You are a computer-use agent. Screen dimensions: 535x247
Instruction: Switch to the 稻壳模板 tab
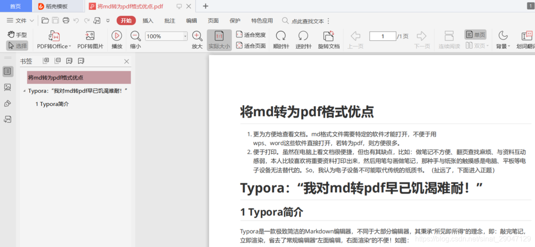pyautogui.click(x=58, y=6)
